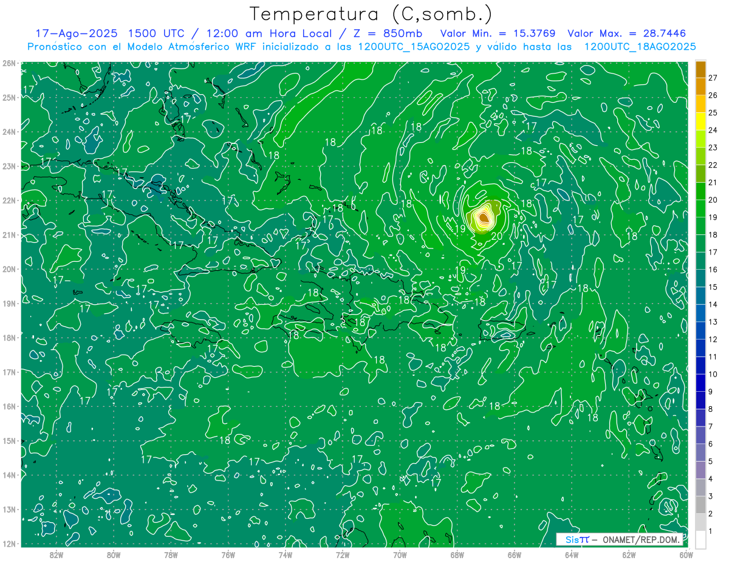
Task: Click the '64W' longitude axis label
Action: (x=572, y=554)
